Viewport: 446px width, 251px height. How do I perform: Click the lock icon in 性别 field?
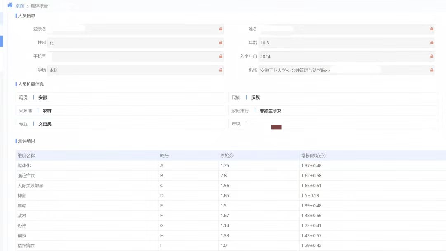click(221, 42)
